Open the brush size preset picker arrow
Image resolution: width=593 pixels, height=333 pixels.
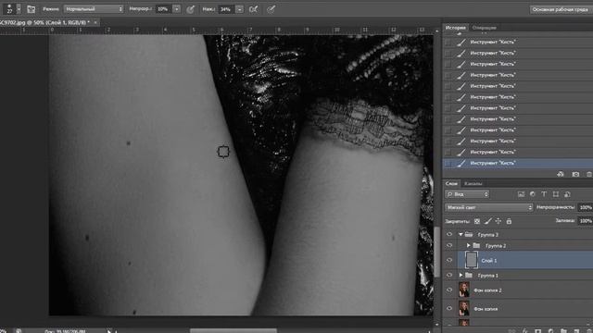pyautogui.click(x=19, y=9)
